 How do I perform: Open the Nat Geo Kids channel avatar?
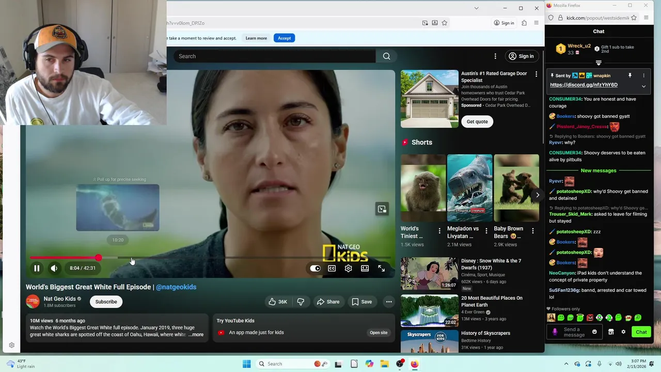tap(33, 302)
